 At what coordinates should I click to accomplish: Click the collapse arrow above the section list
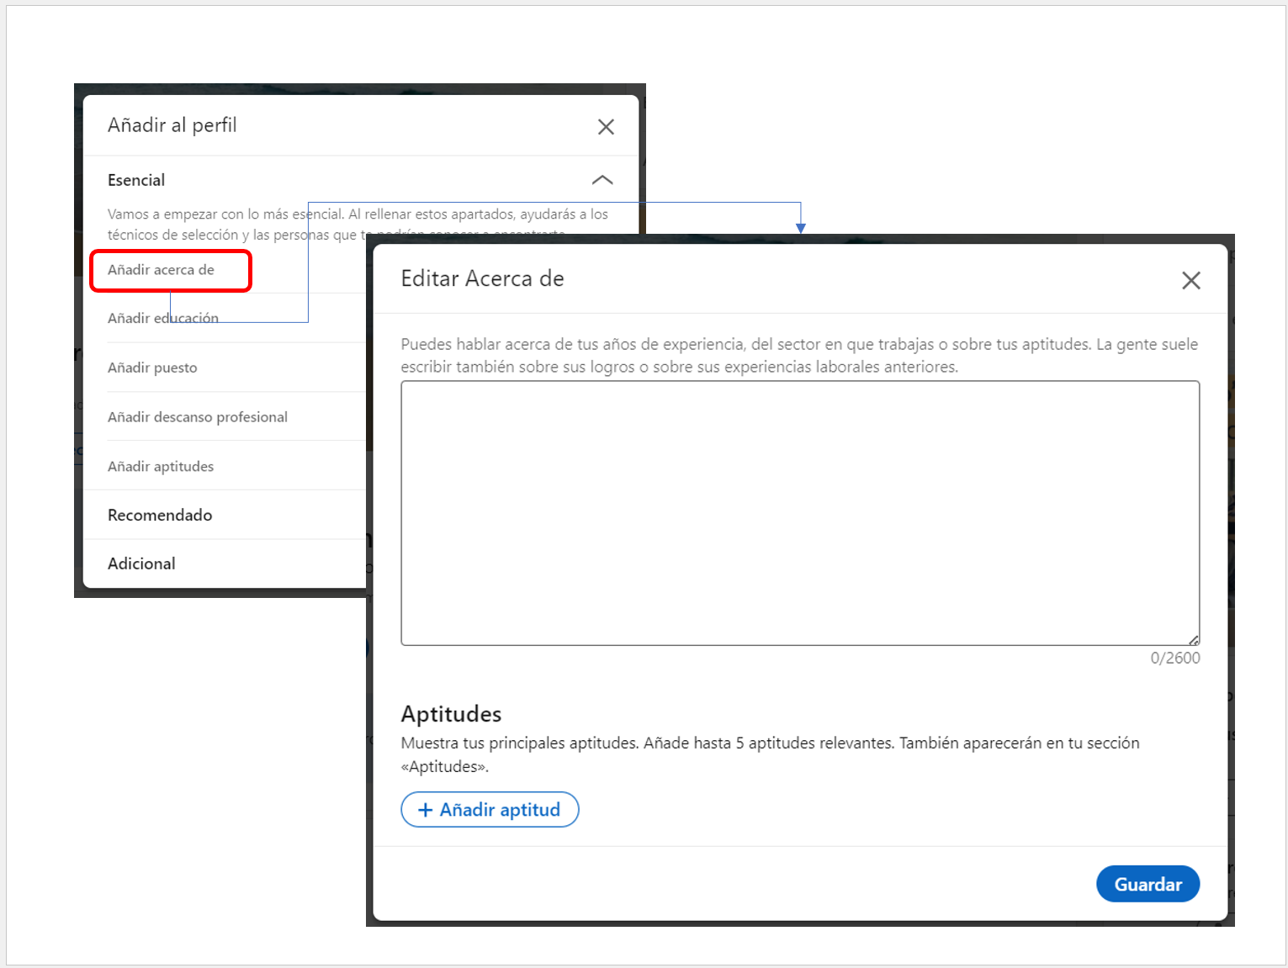pos(602,179)
